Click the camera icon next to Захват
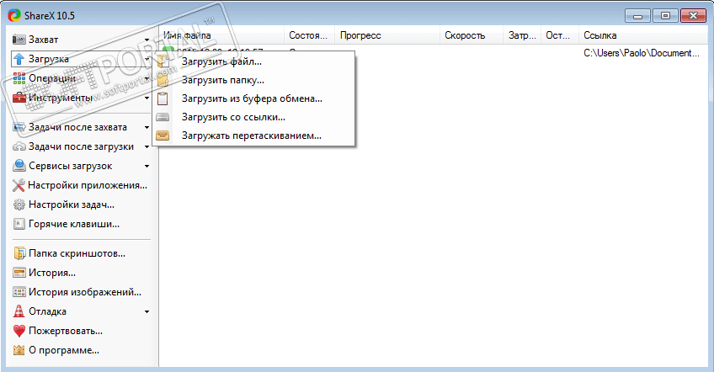 (19, 40)
